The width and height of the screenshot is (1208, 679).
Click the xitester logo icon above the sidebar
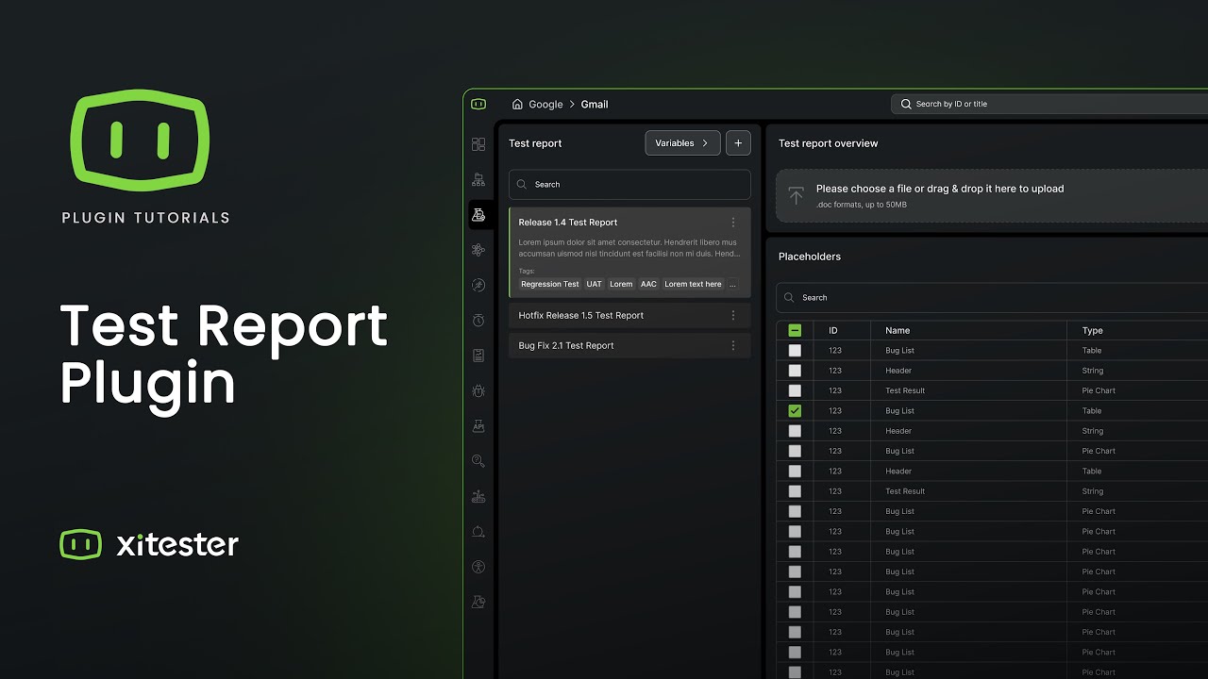pyautogui.click(x=478, y=105)
